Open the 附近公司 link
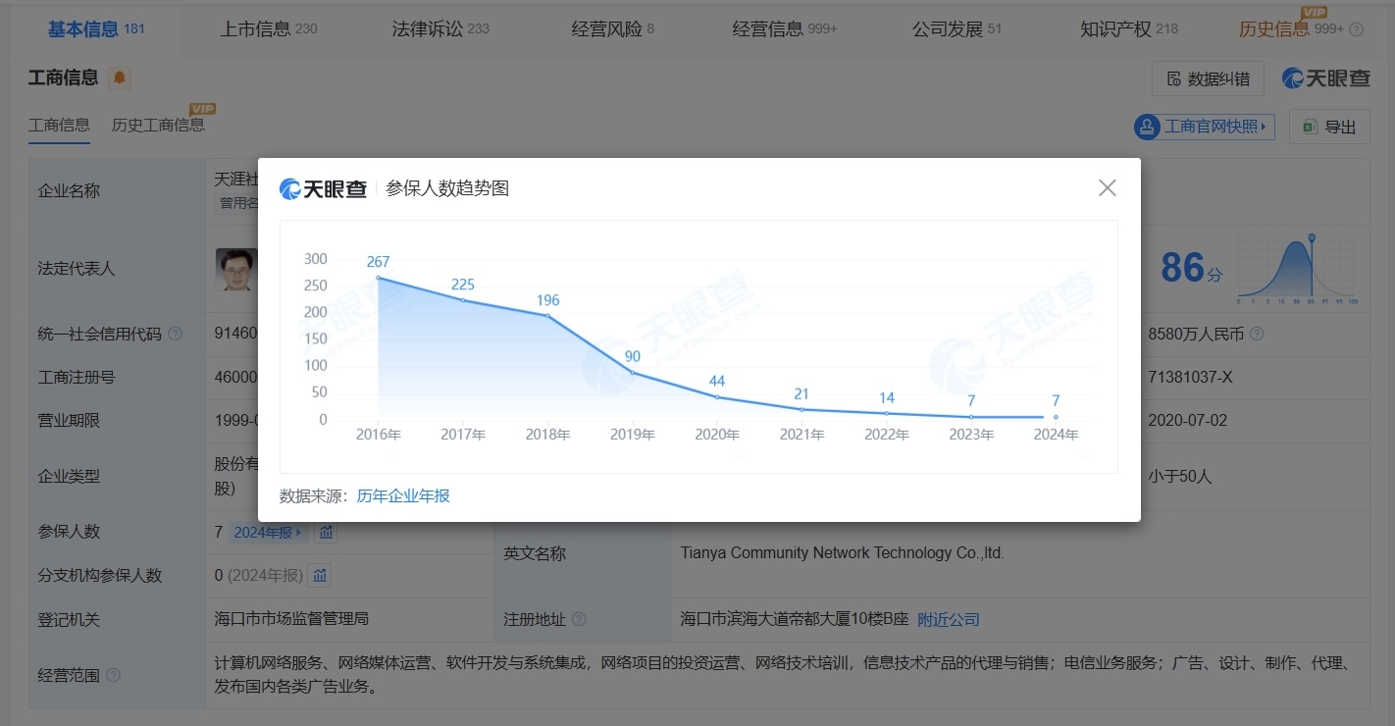 949,620
